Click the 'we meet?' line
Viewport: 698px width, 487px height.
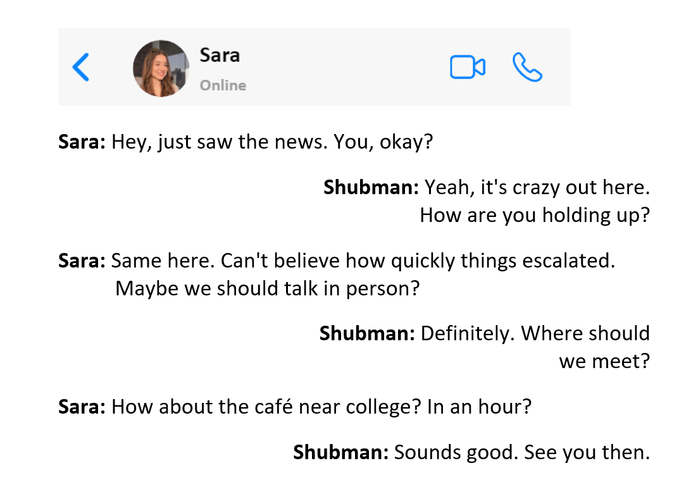pos(604,361)
